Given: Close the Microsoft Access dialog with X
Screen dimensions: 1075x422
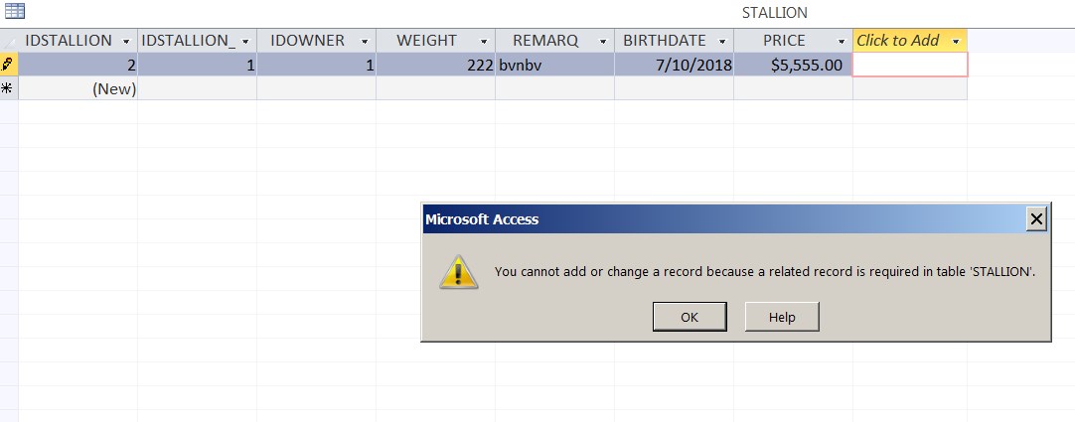Looking at the screenshot, I should (x=1036, y=219).
